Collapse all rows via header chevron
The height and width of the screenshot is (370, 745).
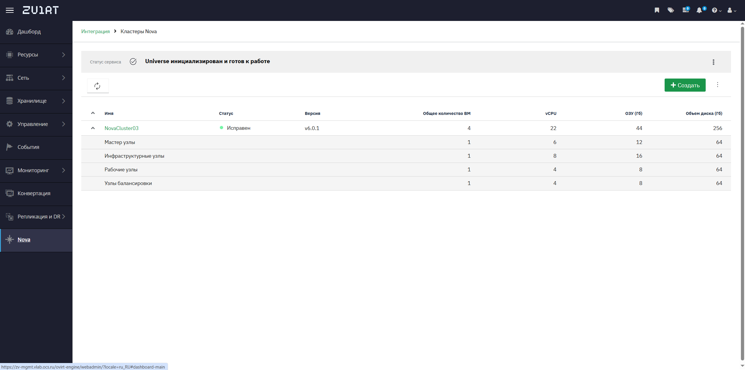93,113
